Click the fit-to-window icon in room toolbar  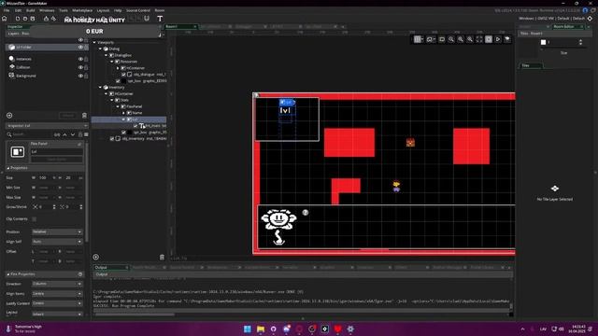pyautogui.click(x=479, y=39)
